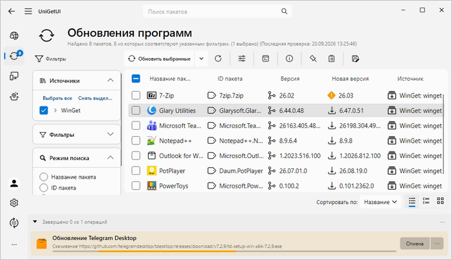This screenshot has width=452, height=260.
Task: Check the Glary Utilities row checkbox
Action: (136, 110)
